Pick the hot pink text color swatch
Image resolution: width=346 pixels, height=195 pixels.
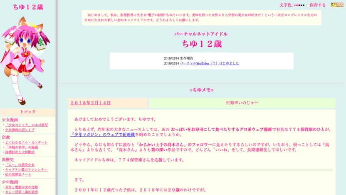[297, 5]
